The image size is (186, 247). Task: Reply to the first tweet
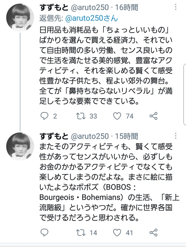point(44,116)
